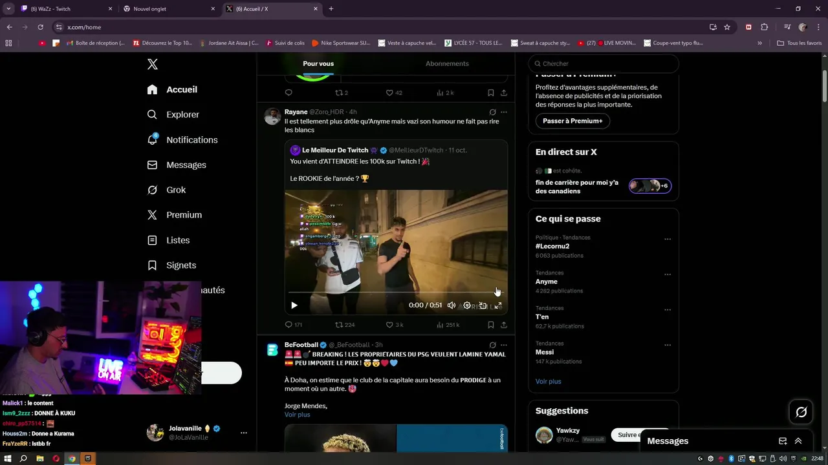Share Rayane's post
Screen dimensions: 828x465
tap(504, 325)
